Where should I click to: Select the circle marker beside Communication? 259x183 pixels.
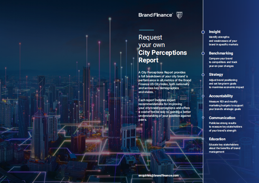click(203, 118)
